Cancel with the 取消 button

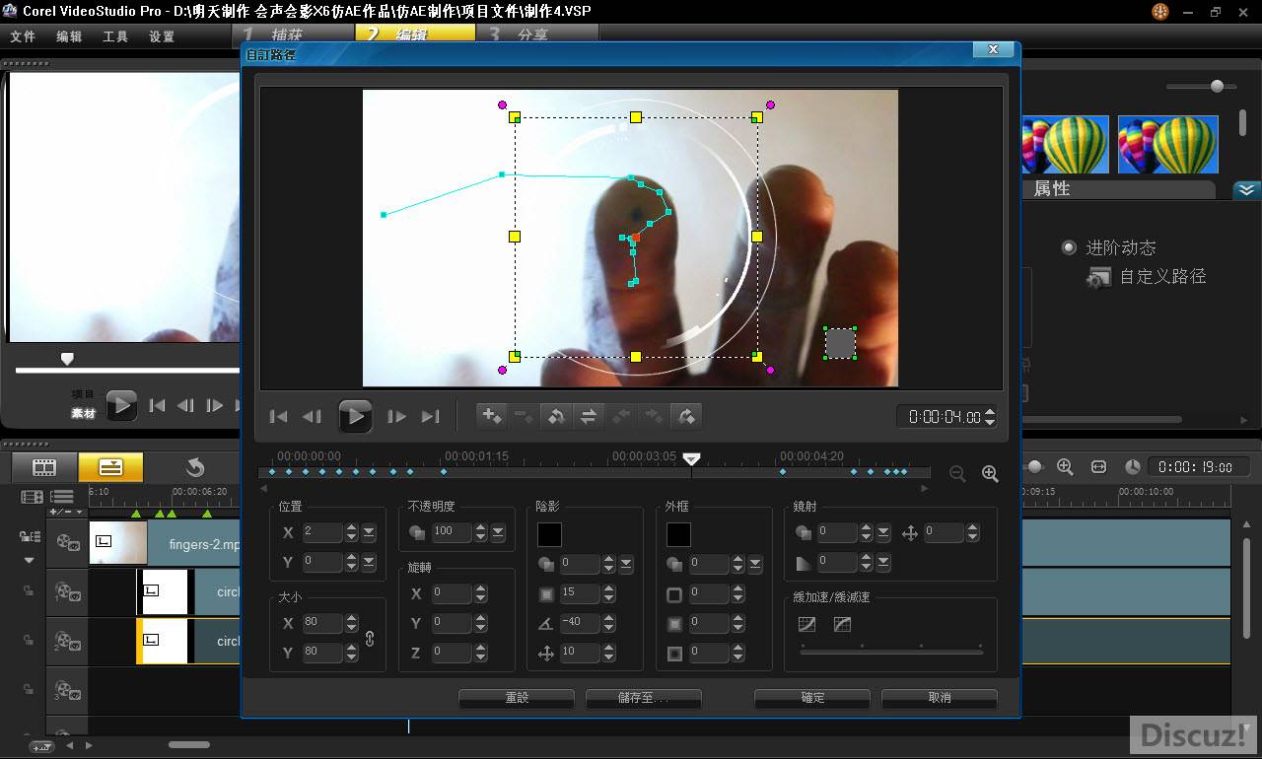click(940, 698)
